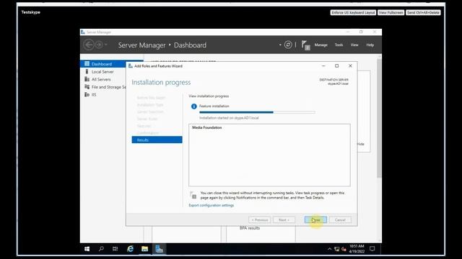The height and width of the screenshot is (259, 462).
Task: Open the Windows Start menu
Action: [87, 249]
